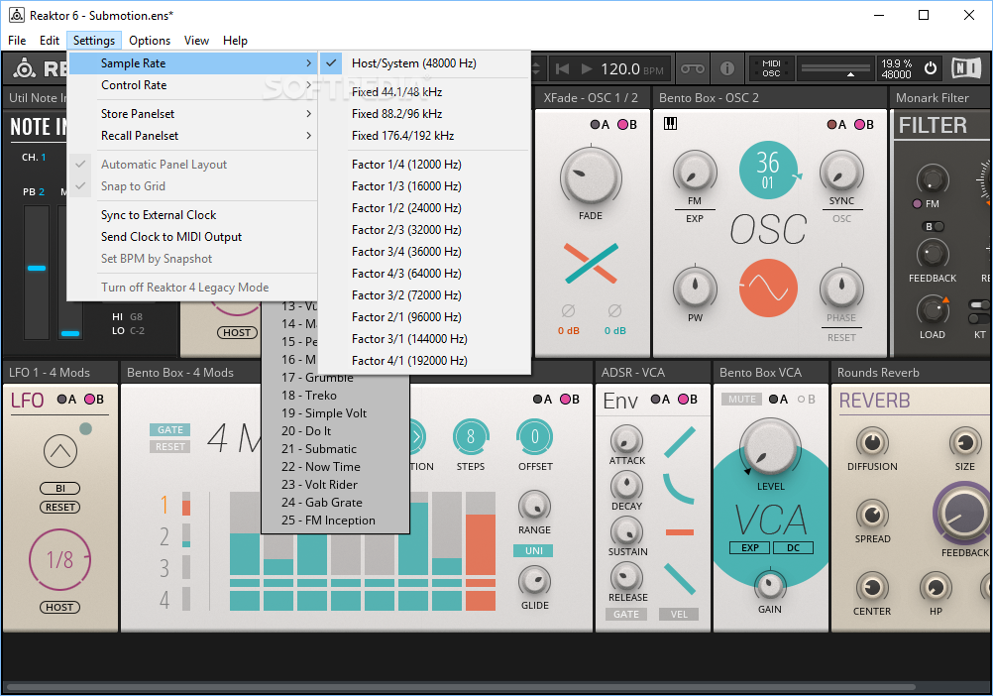This screenshot has height=696, width=993.
Task: Toggle snapshot B in XFade module
Action: tap(627, 124)
